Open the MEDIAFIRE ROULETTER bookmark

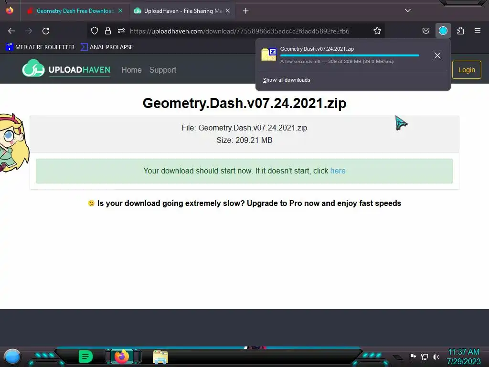click(40, 47)
